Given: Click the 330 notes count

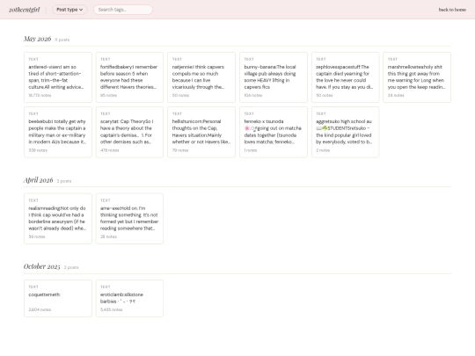Looking at the screenshot, I should pyautogui.click(x=38, y=150).
